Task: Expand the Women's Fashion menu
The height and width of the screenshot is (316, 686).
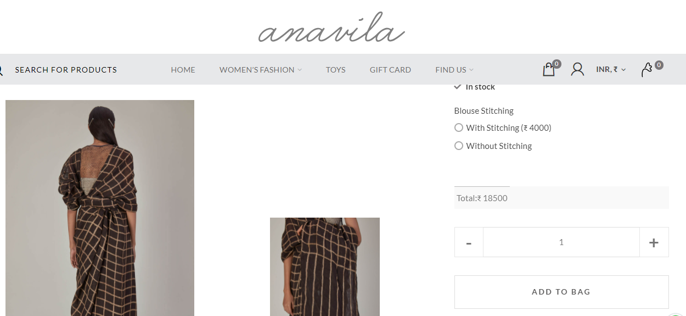Action: click(x=261, y=70)
